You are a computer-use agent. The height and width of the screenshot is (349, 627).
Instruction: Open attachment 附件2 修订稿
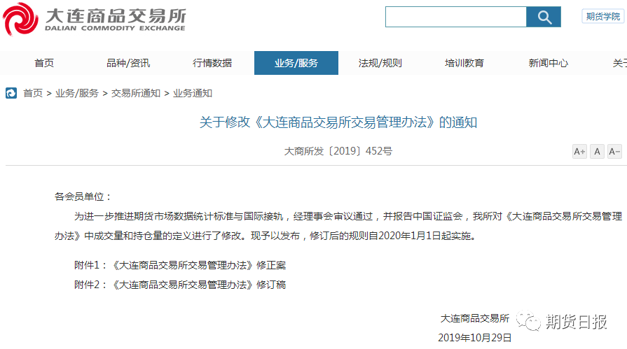(180, 285)
